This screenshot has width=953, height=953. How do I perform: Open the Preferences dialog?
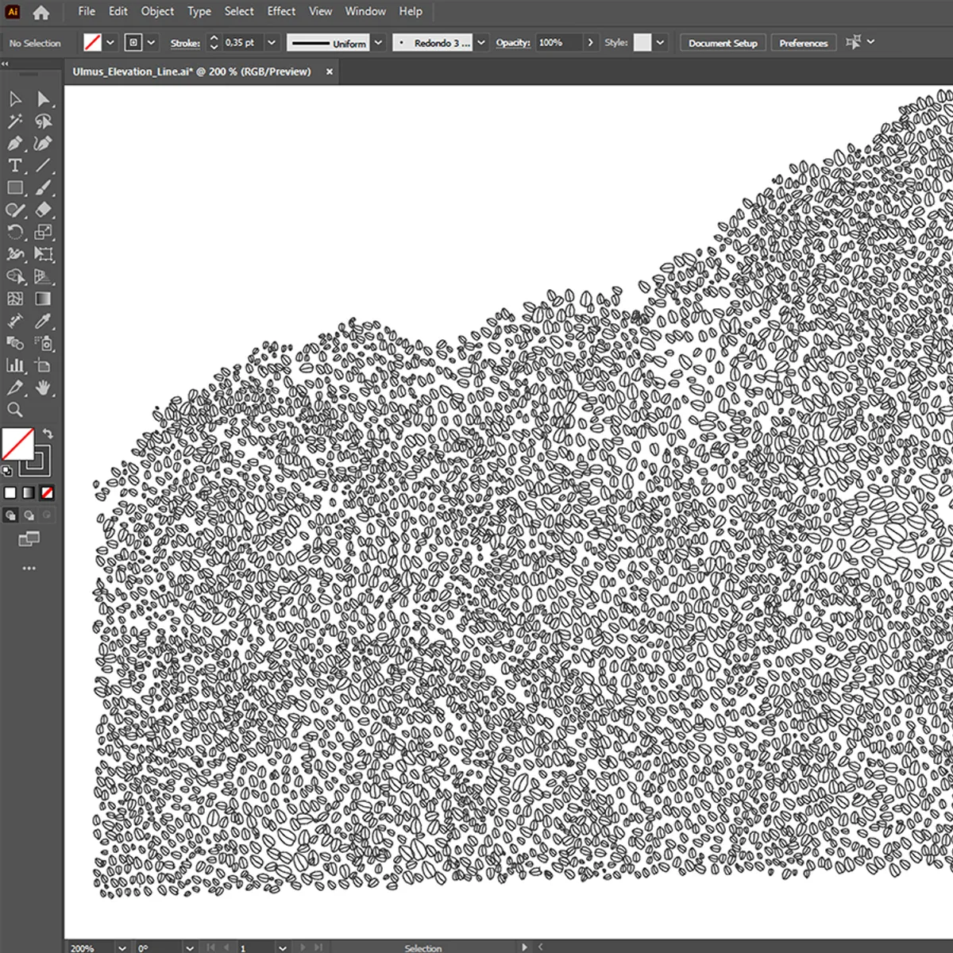click(804, 42)
